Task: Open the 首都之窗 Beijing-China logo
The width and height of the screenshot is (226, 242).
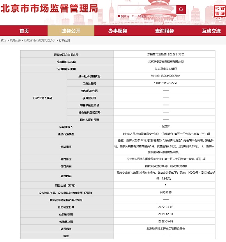Action: [220, 12]
